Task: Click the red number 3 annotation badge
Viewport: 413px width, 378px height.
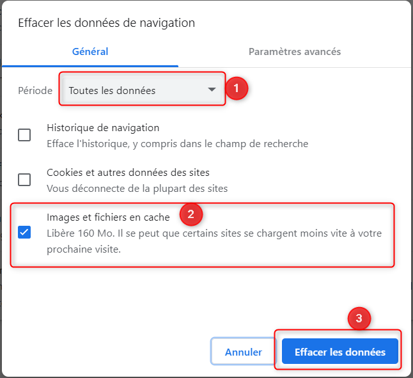Action: point(359,319)
